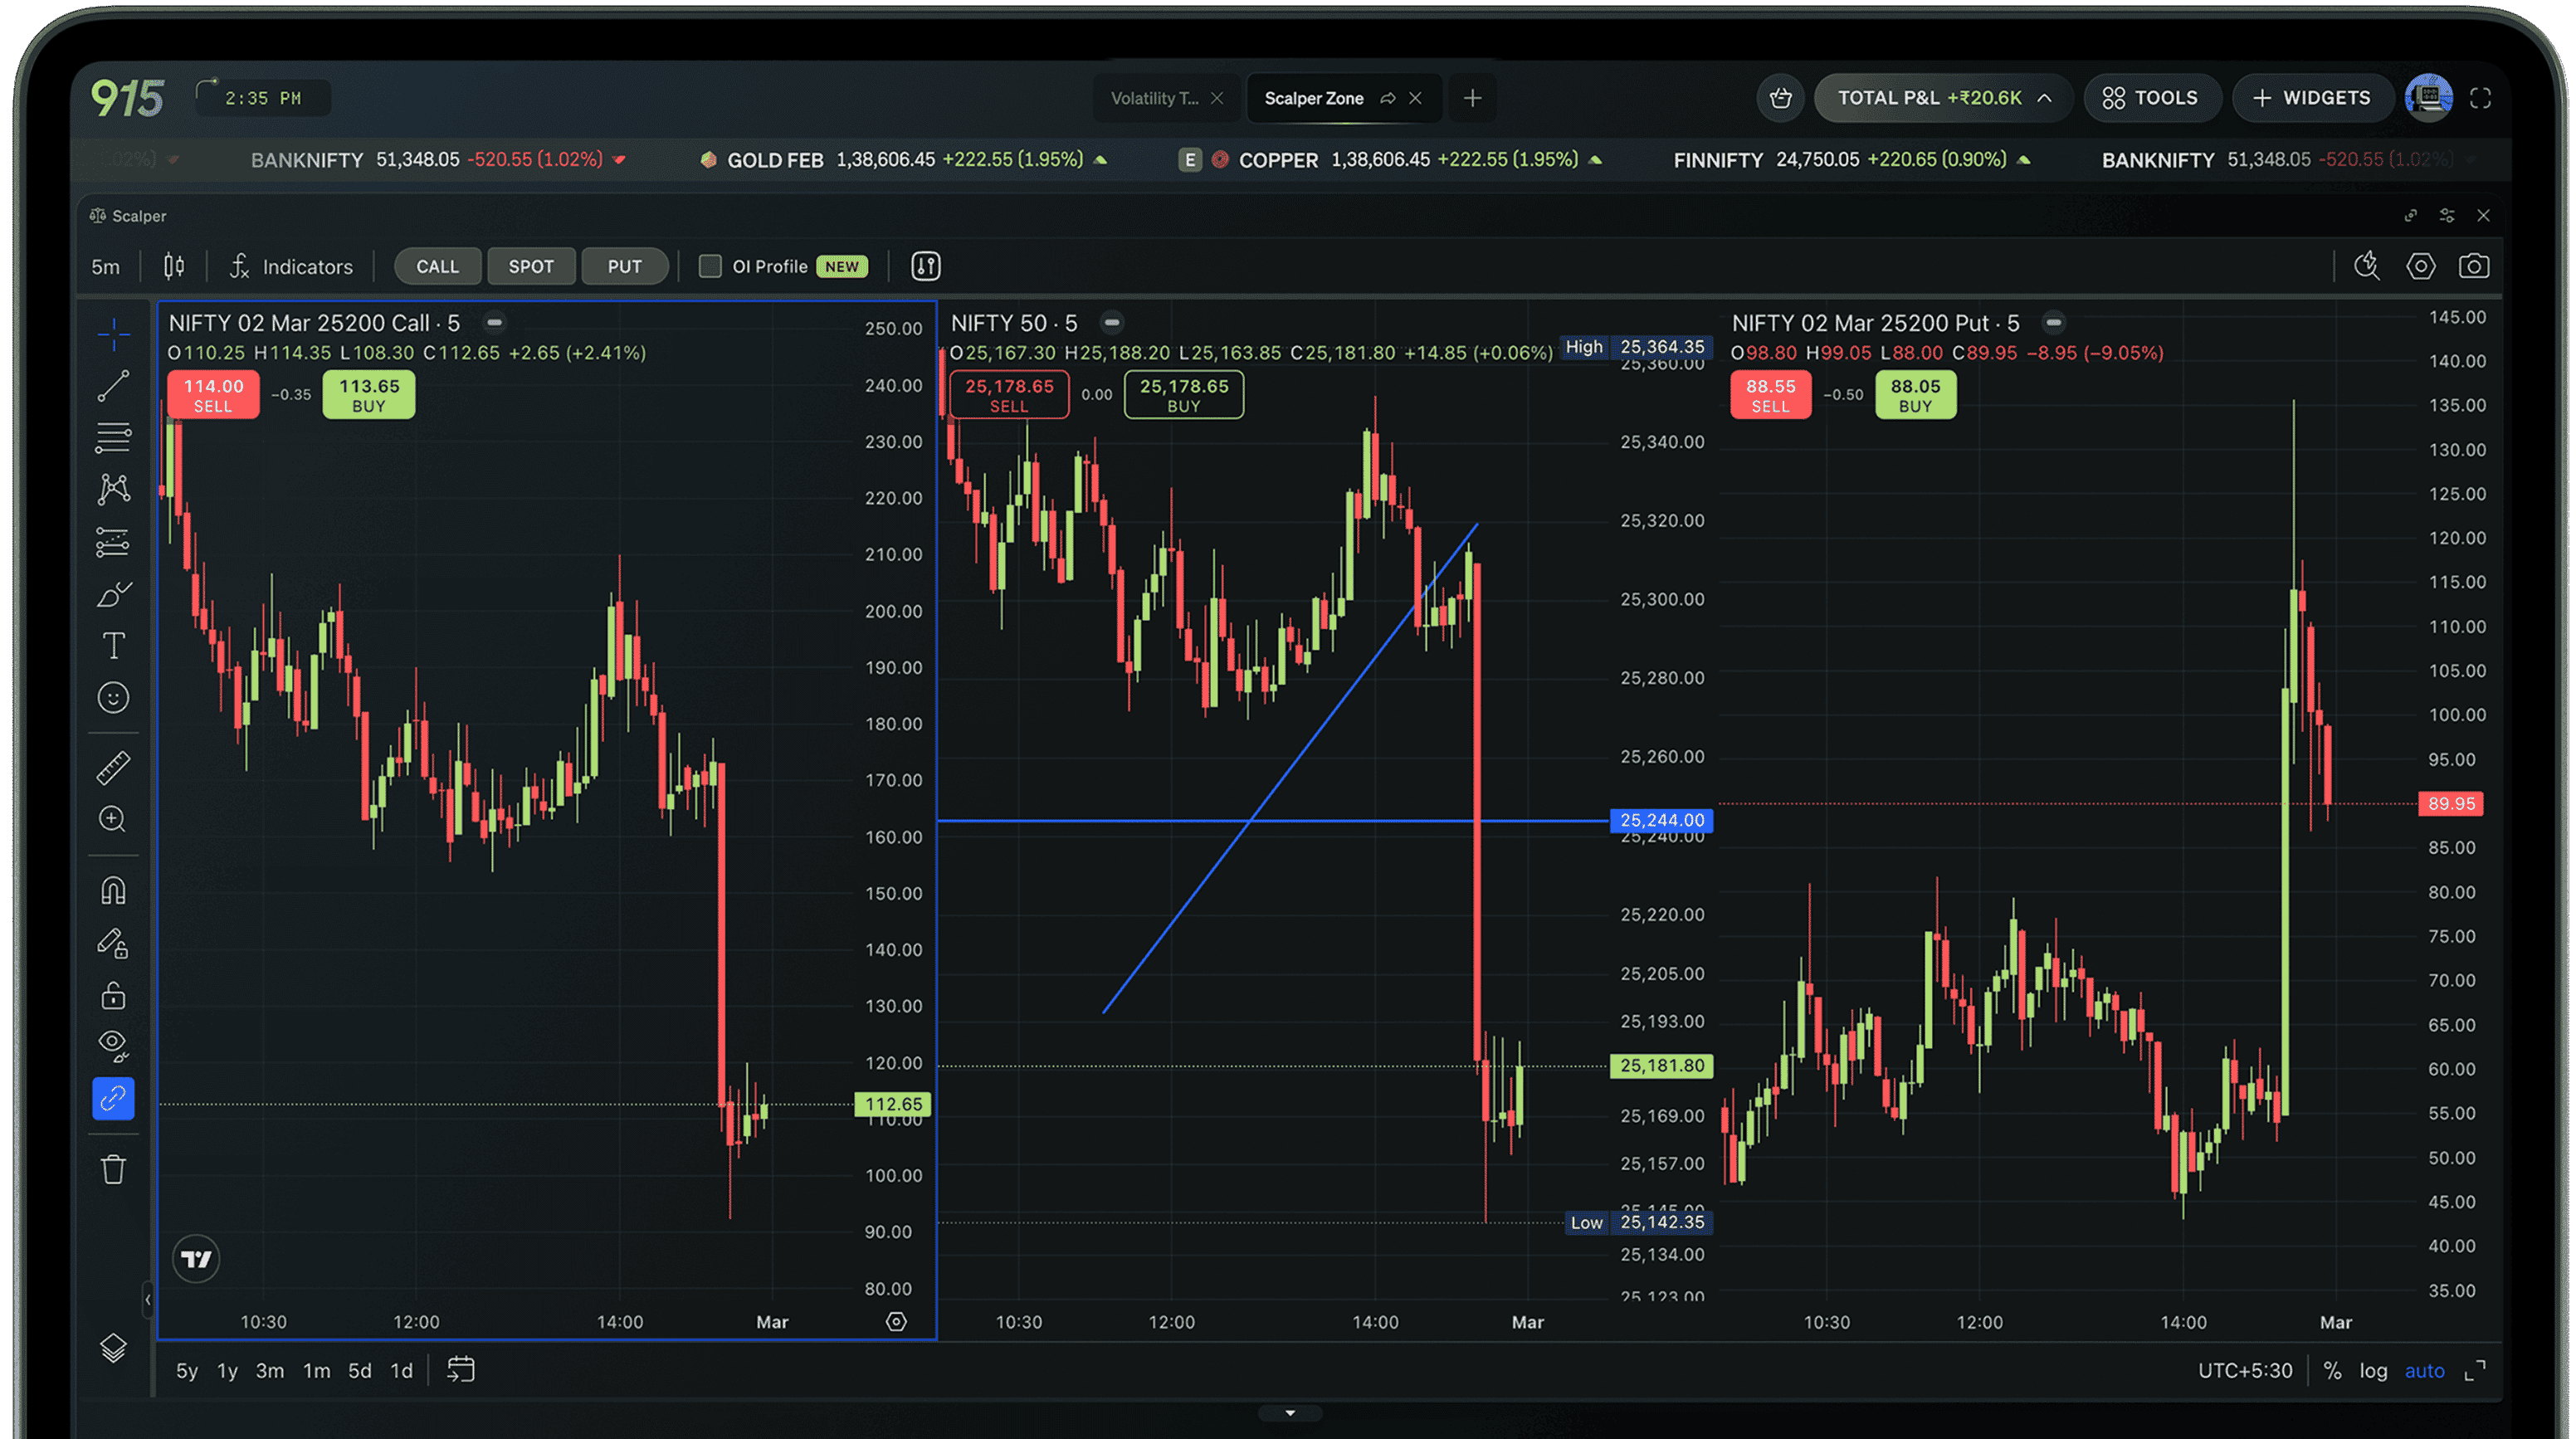Select the Text annotation tool
2576x1439 pixels.
113,646
